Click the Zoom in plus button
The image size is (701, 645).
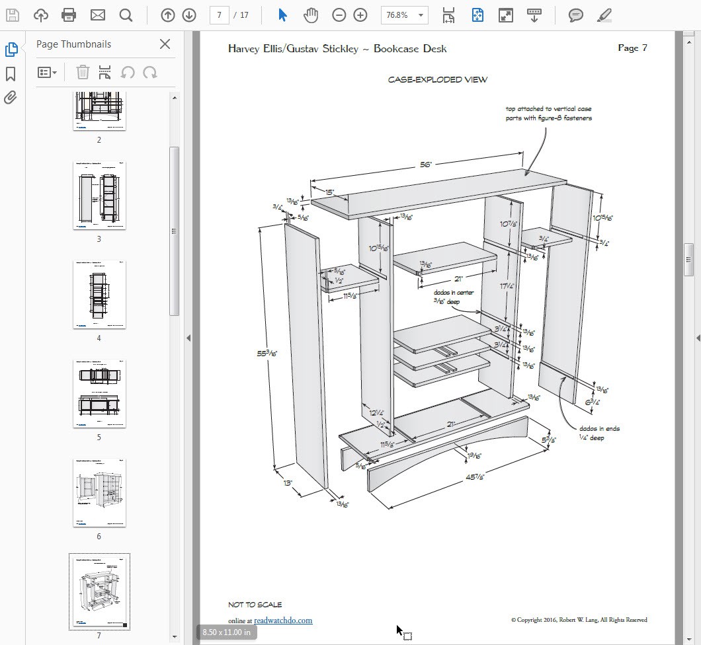360,15
